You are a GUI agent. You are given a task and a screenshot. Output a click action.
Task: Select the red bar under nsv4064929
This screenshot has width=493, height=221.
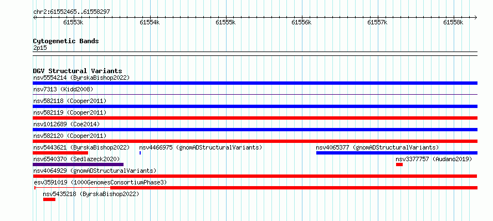tap(255, 176)
